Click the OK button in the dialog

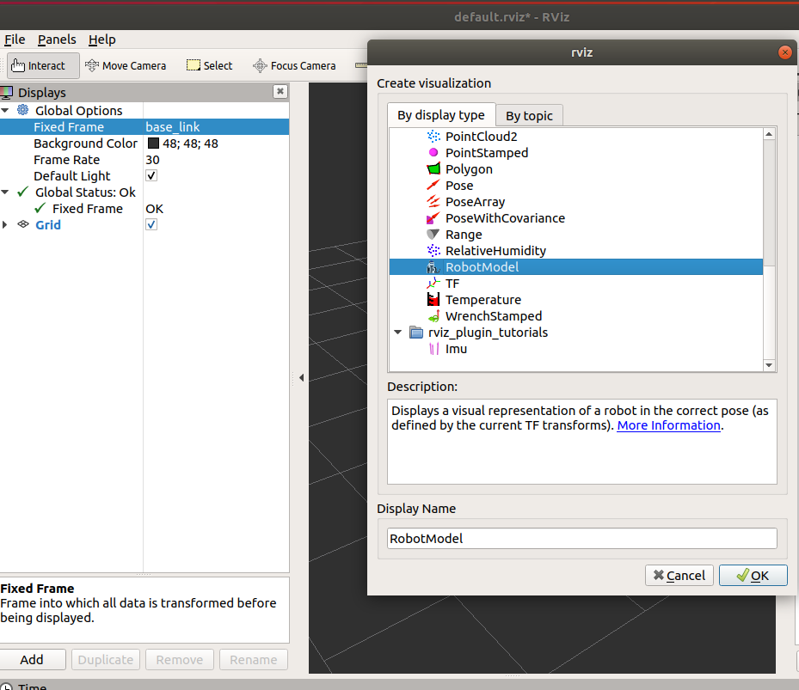click(753, 576)
